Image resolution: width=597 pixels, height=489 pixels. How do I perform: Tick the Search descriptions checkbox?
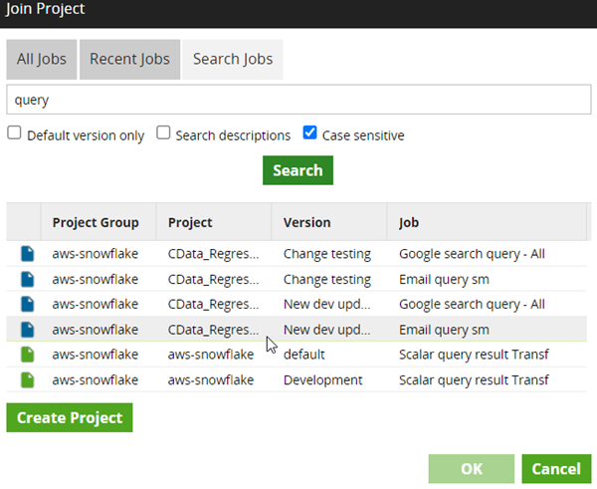(163, 133)
